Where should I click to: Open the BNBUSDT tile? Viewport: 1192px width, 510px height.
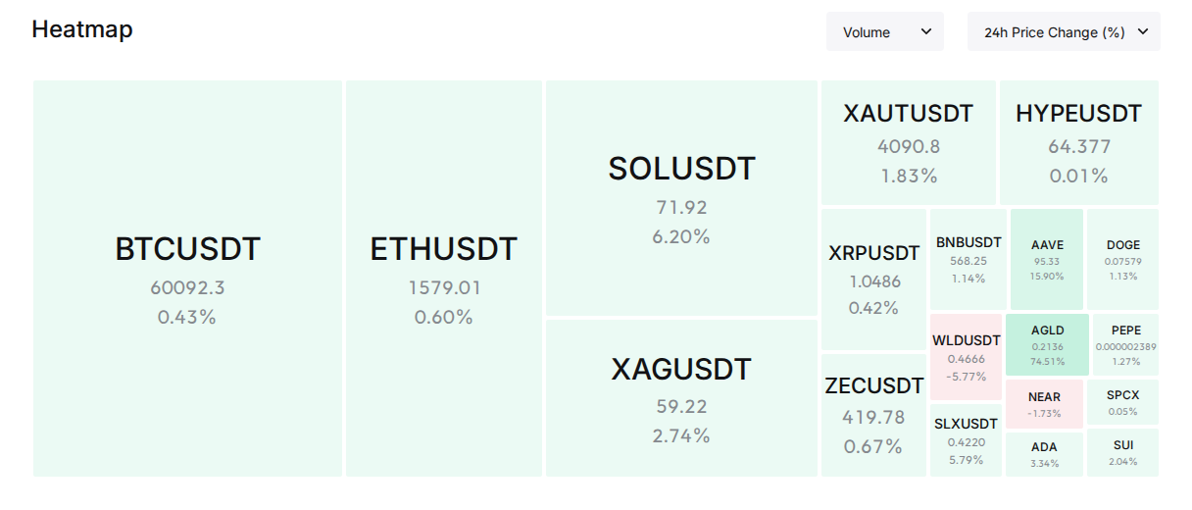tap(968, 260)
